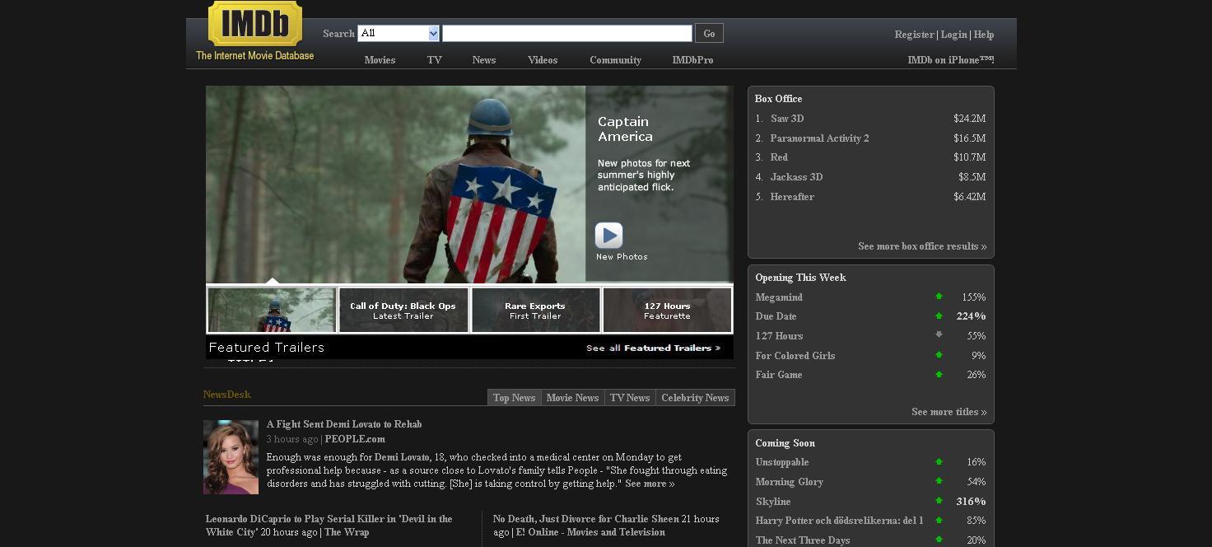Viewport: 1212px width, 547px height.
Task: Open For Colored Girls title link
Action: coord(795,356)
